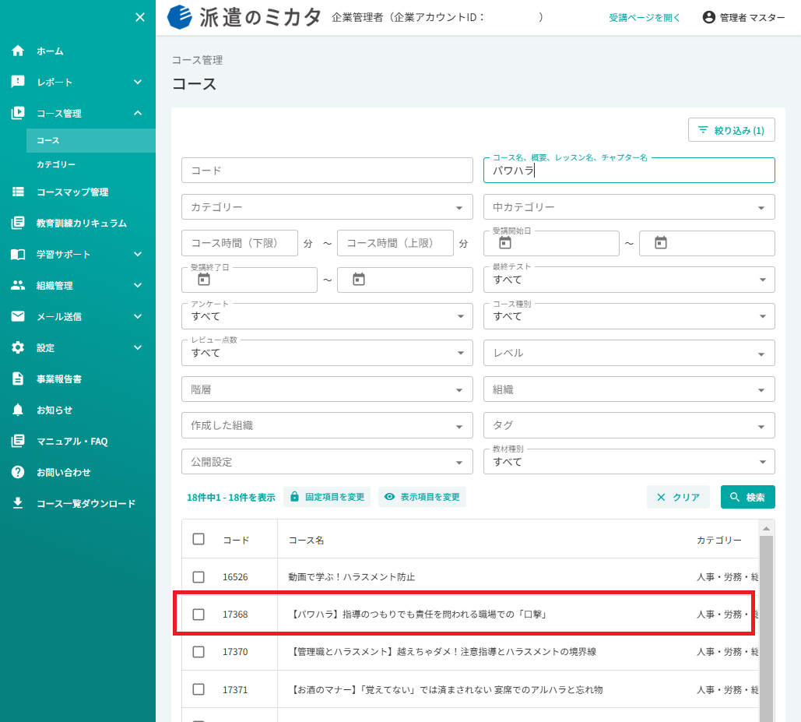Image resolution: width=801 pixels, height=722 pixels.
Task: Click the レポート report icon
Action: pyautogui.click(x=18, y=82)
